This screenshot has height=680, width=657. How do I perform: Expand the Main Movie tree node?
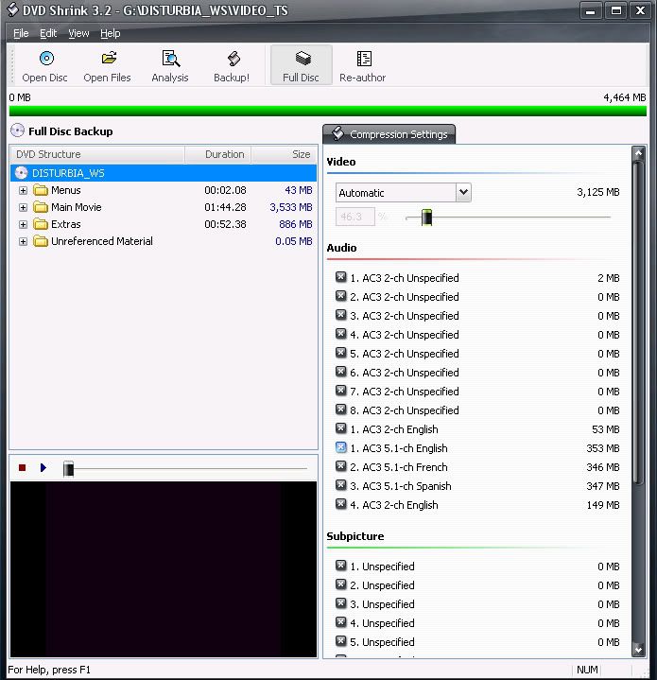point(23,208)
